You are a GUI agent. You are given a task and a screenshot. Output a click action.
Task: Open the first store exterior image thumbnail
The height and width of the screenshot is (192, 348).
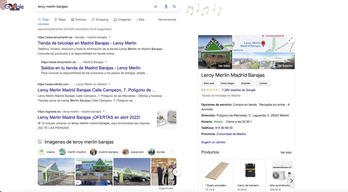point(56,172)
